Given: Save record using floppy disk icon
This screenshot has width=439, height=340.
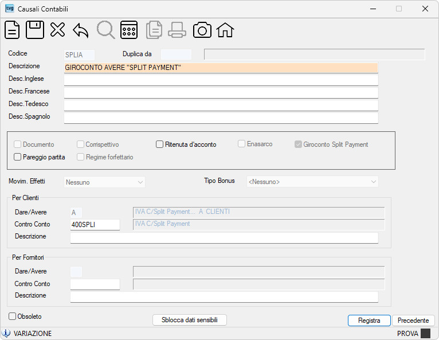Looking at the screenshot, I should (x=35, y=30).
